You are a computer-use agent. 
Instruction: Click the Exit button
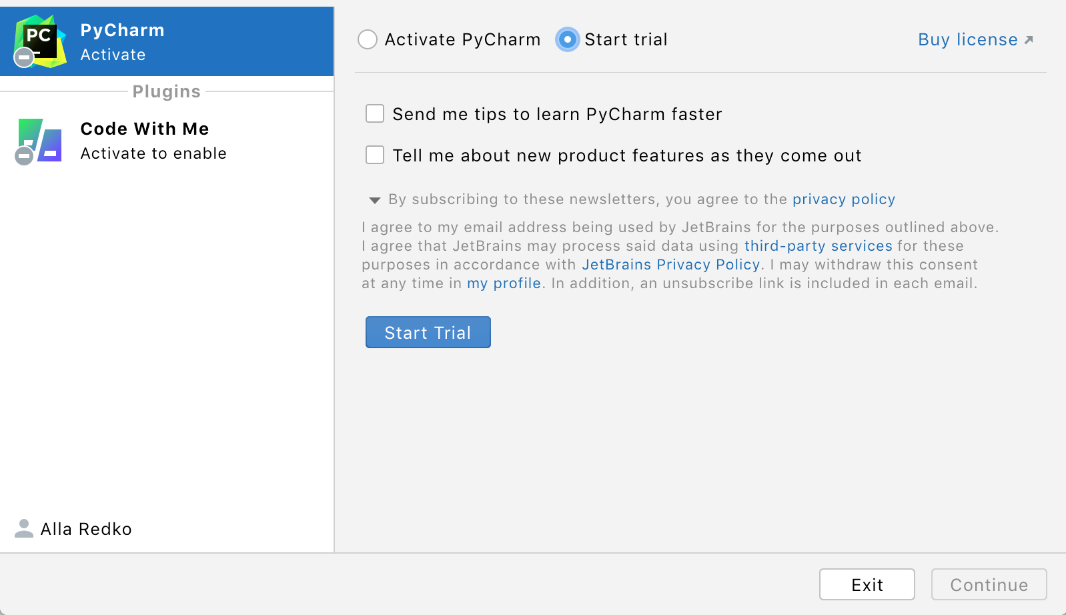point(867,584)
